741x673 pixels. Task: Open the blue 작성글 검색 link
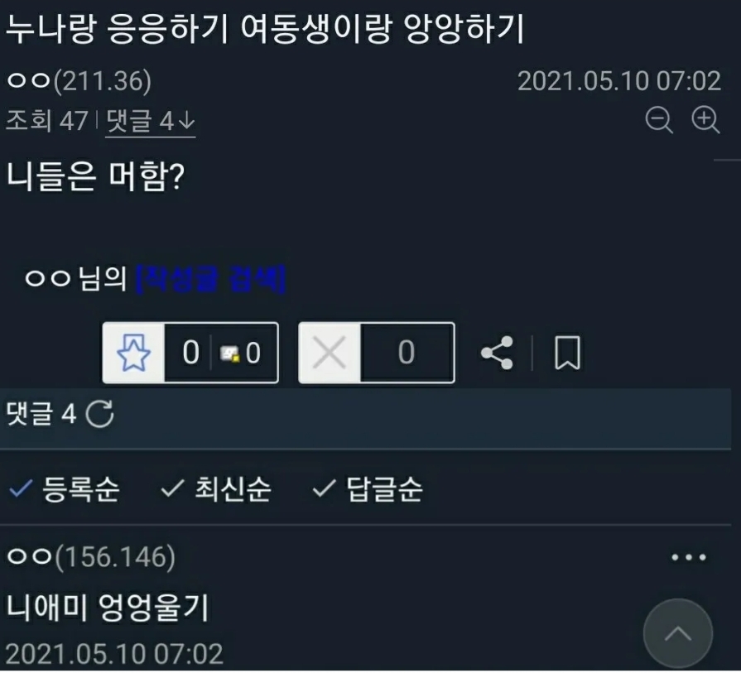211,279
